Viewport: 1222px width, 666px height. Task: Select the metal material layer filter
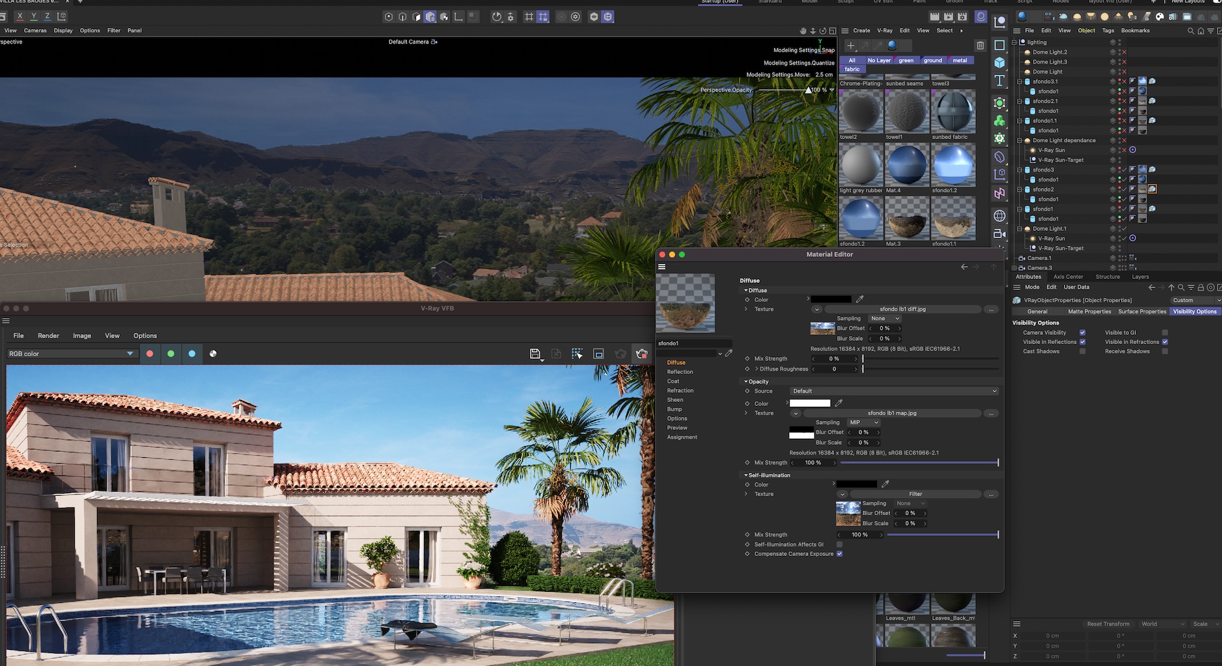[x=960, y=60]
